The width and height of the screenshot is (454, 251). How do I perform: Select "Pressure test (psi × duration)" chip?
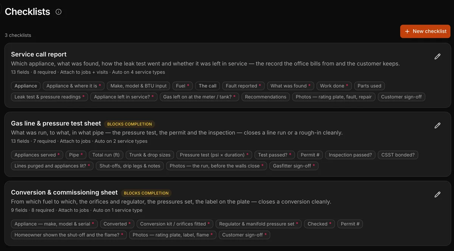tap(214, 155)
